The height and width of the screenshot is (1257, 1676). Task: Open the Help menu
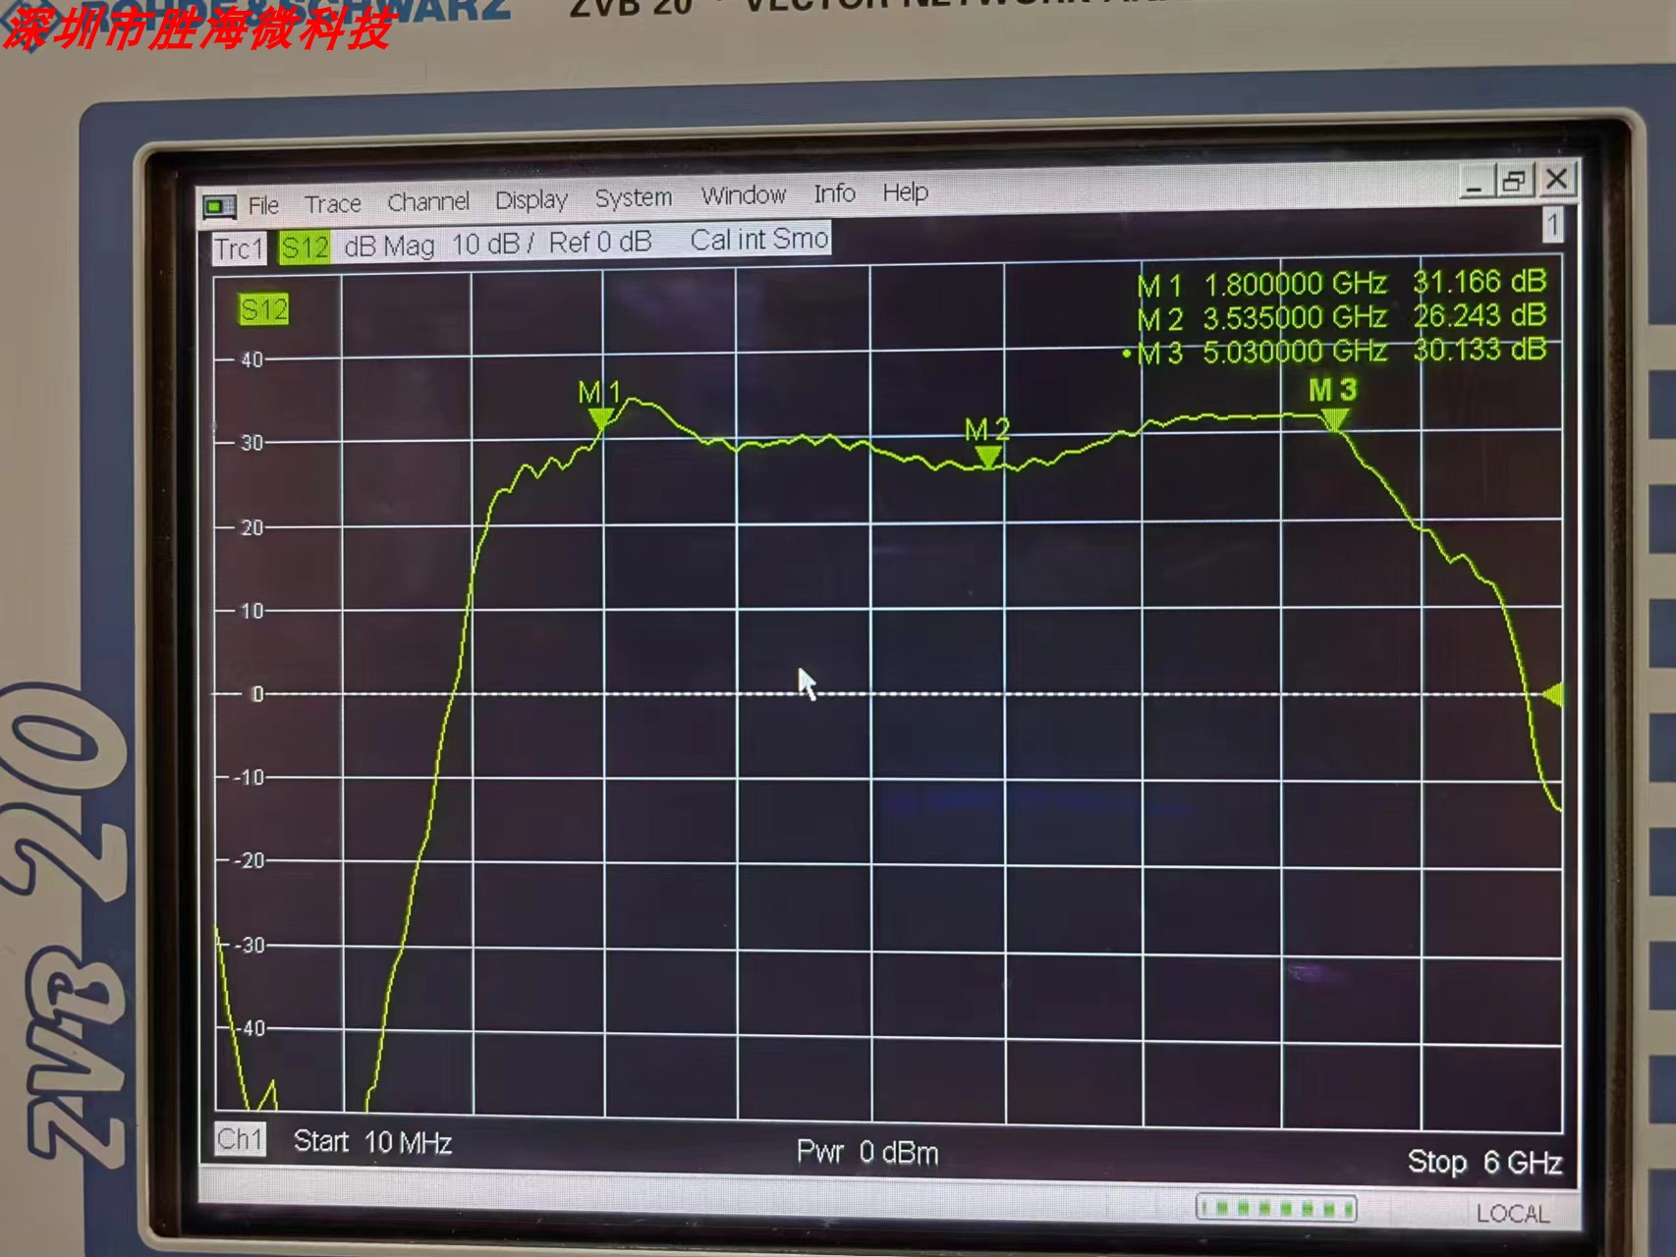[x=905, y=192]
